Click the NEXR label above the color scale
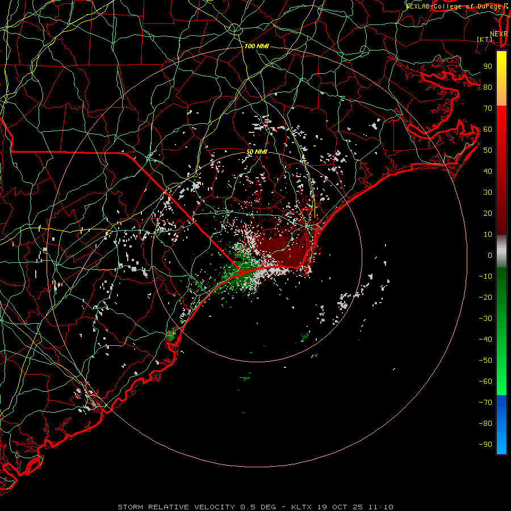511x511 pixels. point(499,34)
